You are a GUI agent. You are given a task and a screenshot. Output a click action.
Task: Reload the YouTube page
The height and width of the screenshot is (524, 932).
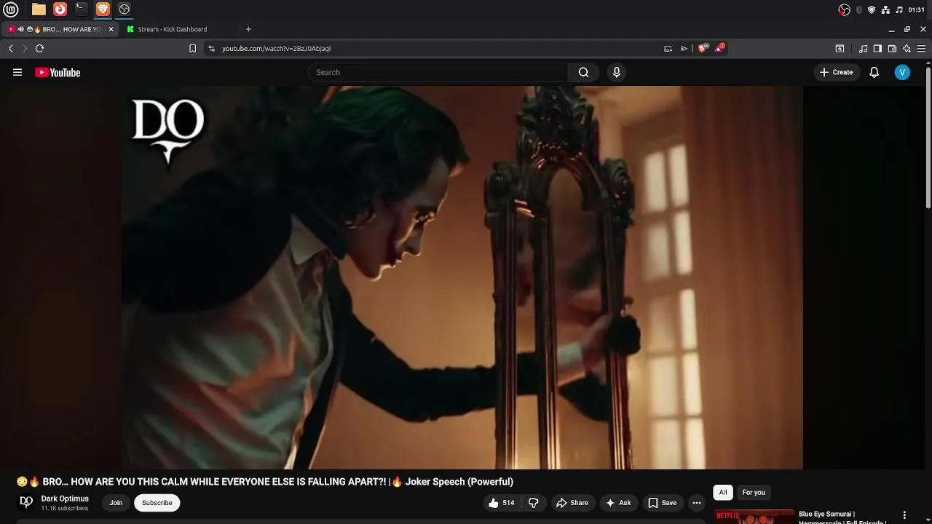[39, 49]
